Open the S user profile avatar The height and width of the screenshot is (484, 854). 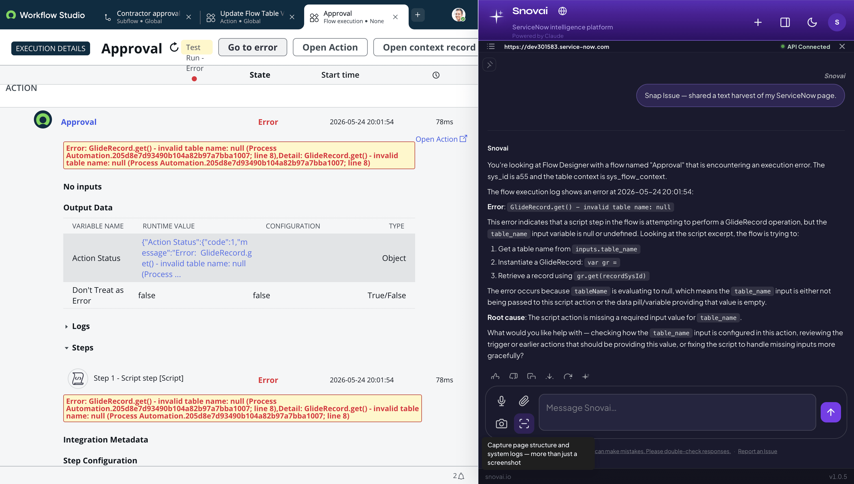837,22
